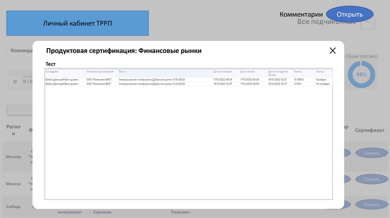The height and width of the screenshot is (218, 390).
Task: Expand the Тест column sort arrow
Action: tap(126, 72)
